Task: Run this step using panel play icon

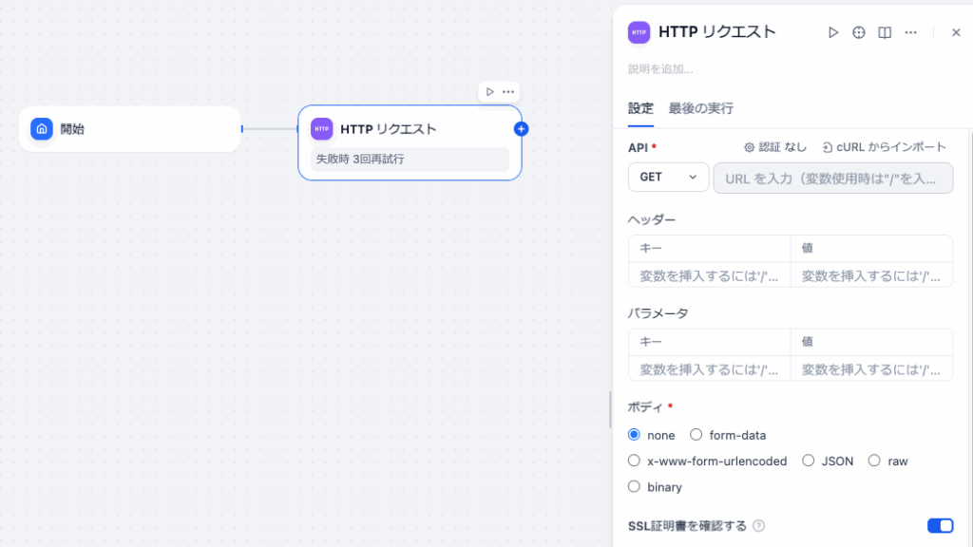Action: point(833,32)
